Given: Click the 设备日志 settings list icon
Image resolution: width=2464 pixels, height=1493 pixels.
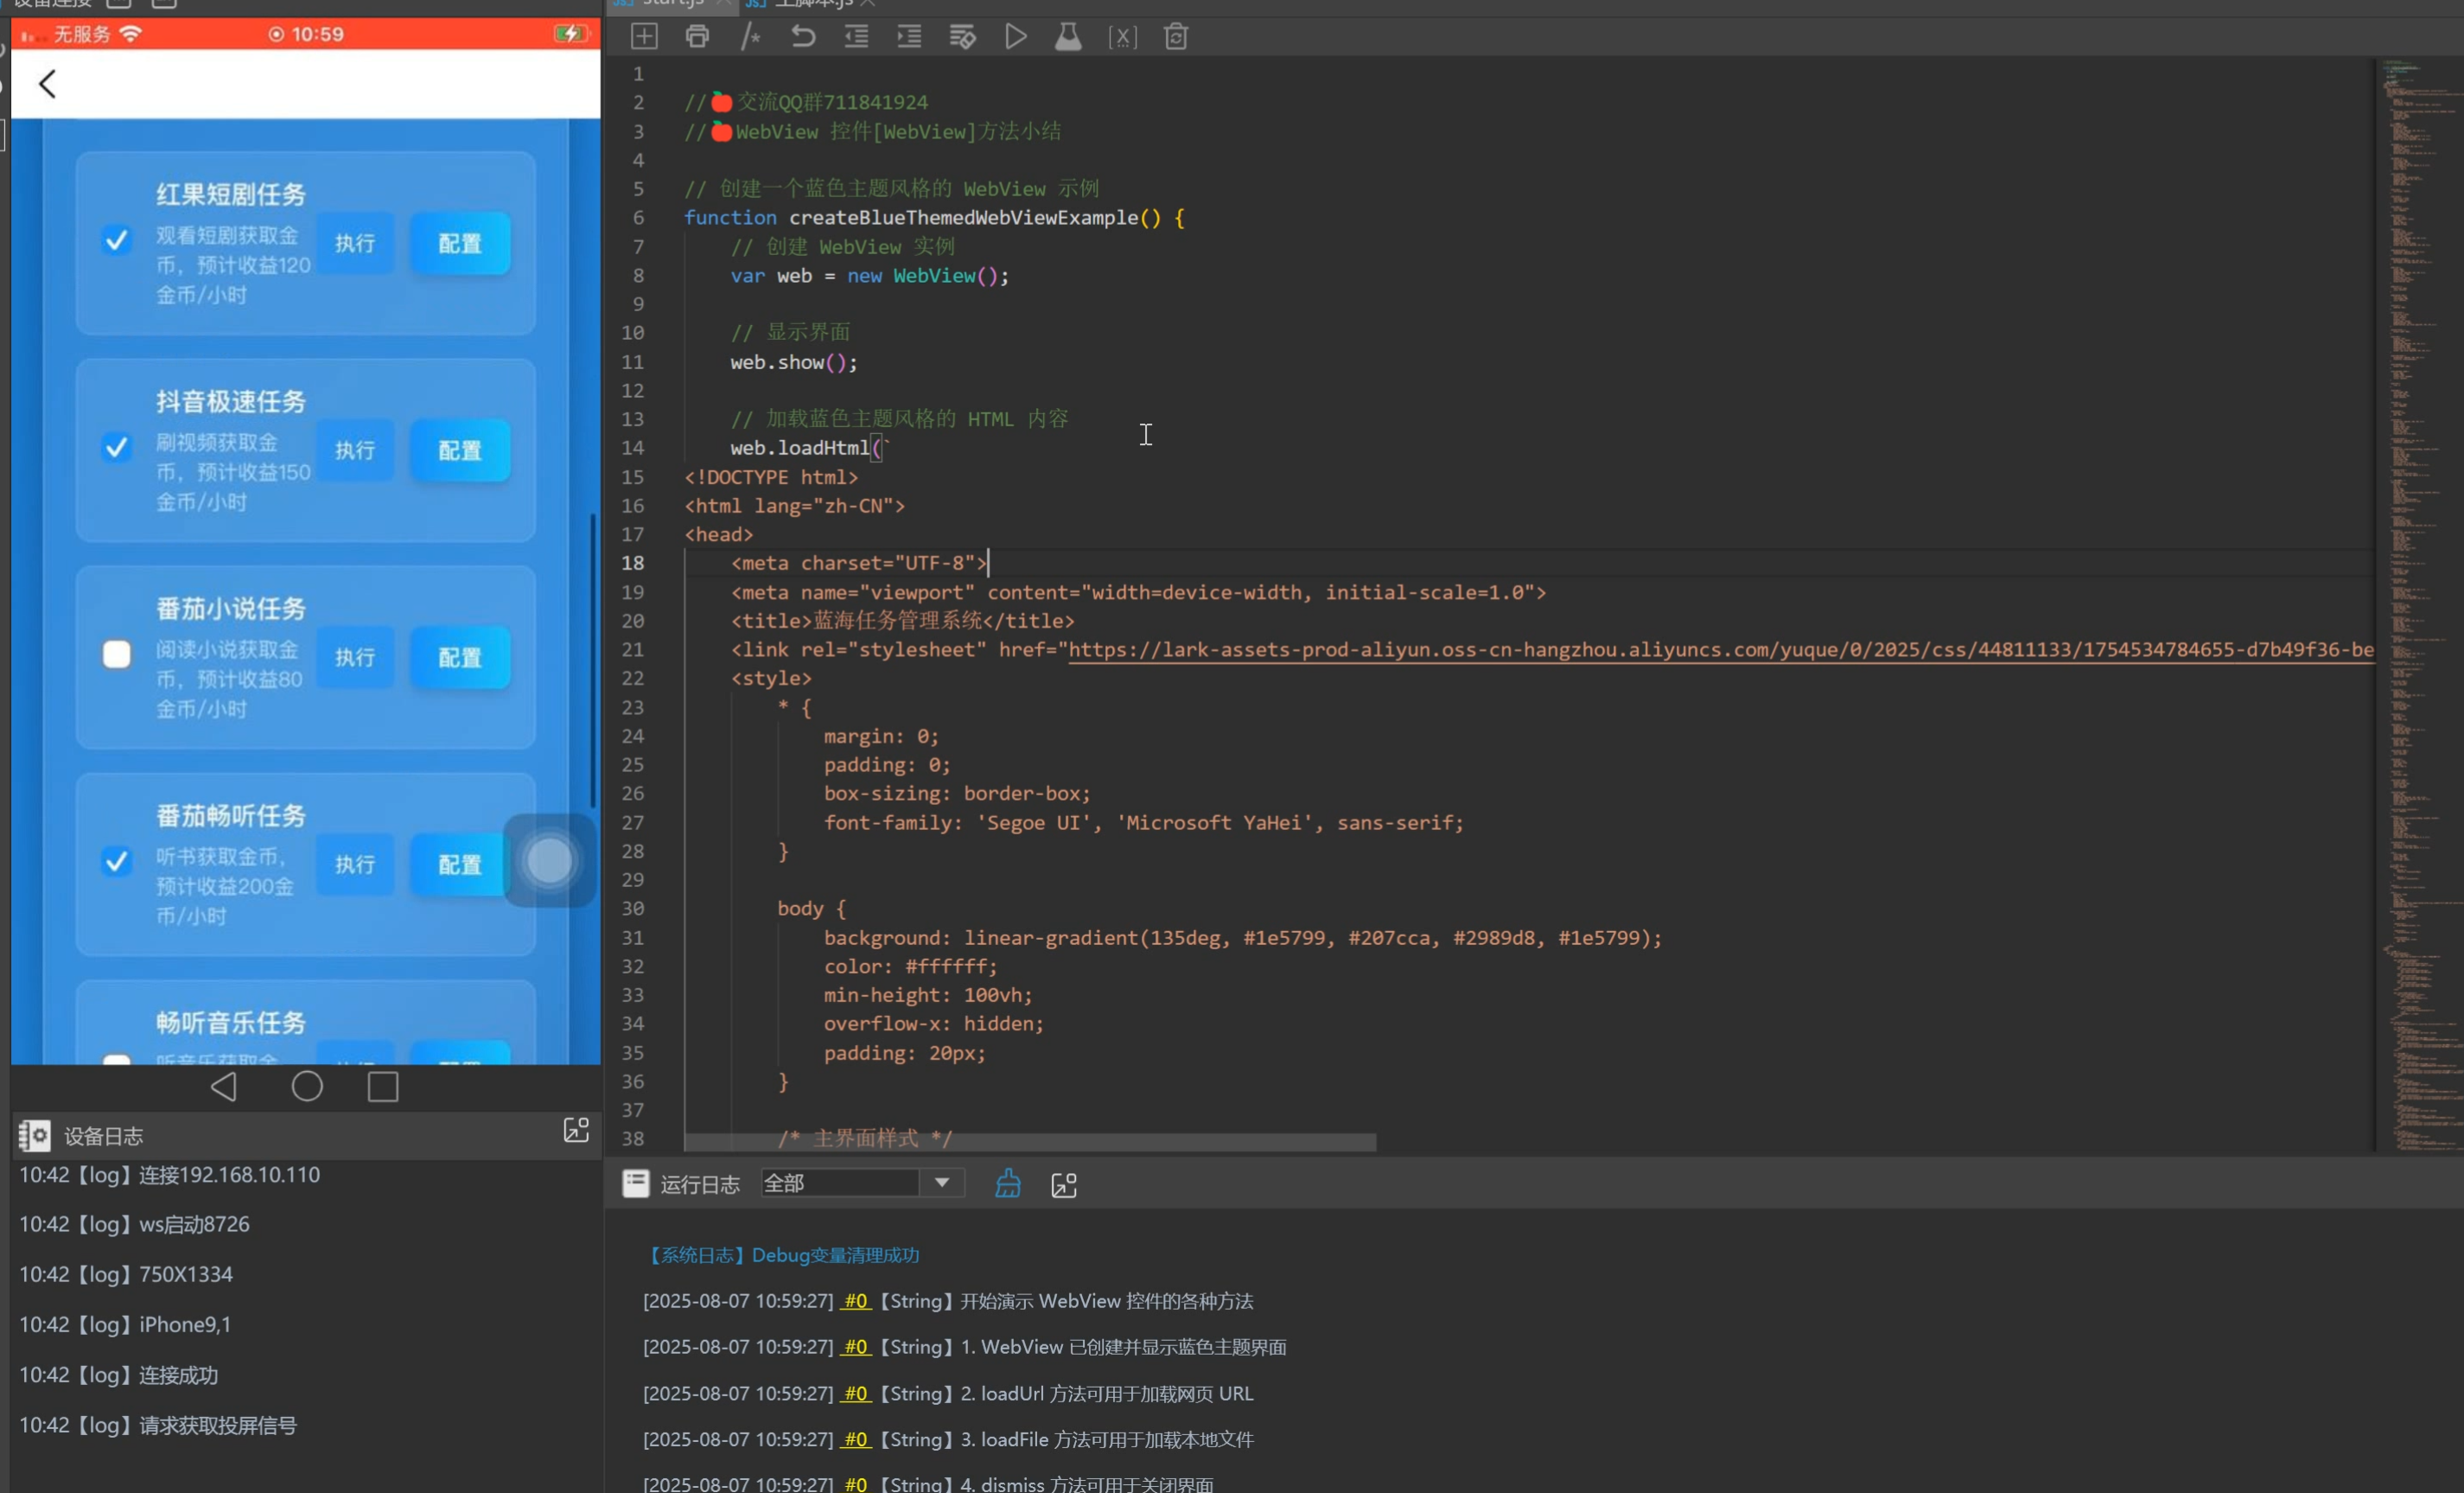Looking at the screenshot, I should [34, 1135].
